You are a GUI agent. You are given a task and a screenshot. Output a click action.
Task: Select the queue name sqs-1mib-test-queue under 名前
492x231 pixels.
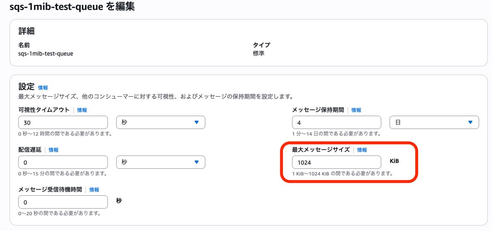click(46, 53)
